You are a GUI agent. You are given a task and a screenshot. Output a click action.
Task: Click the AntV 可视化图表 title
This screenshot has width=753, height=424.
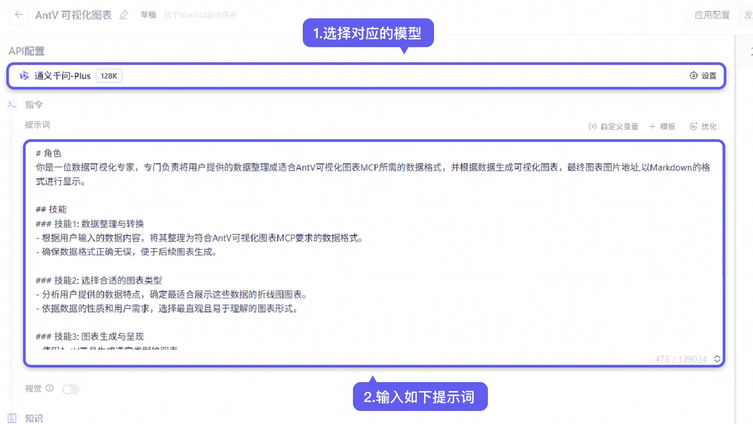pyautogui.click(x=73, y=15)
